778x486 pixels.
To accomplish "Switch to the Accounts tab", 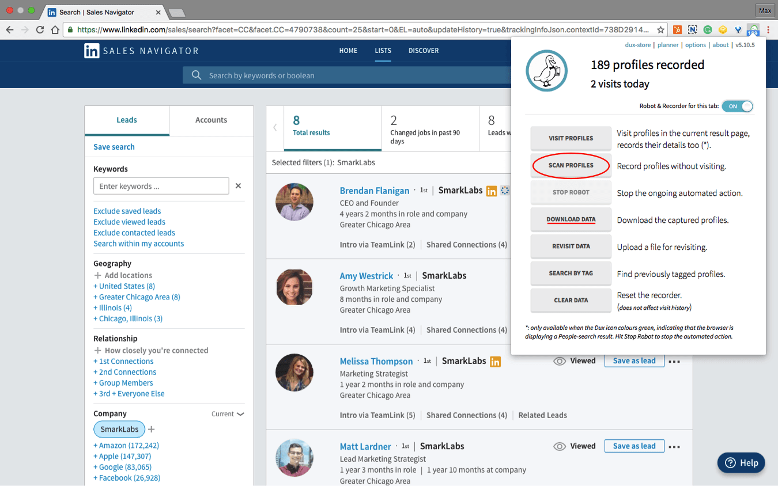I will (x=212, y=120).
